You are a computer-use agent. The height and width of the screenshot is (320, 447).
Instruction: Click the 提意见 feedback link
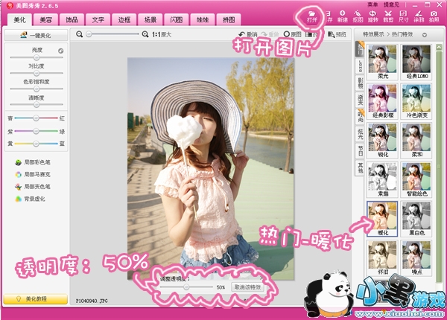pyautogui.click(x=391, y=4)
